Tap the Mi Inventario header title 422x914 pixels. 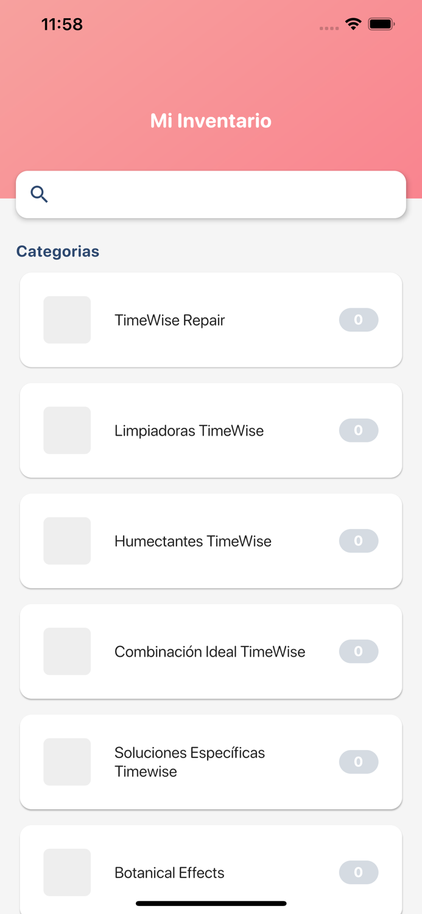coord(211,121)
